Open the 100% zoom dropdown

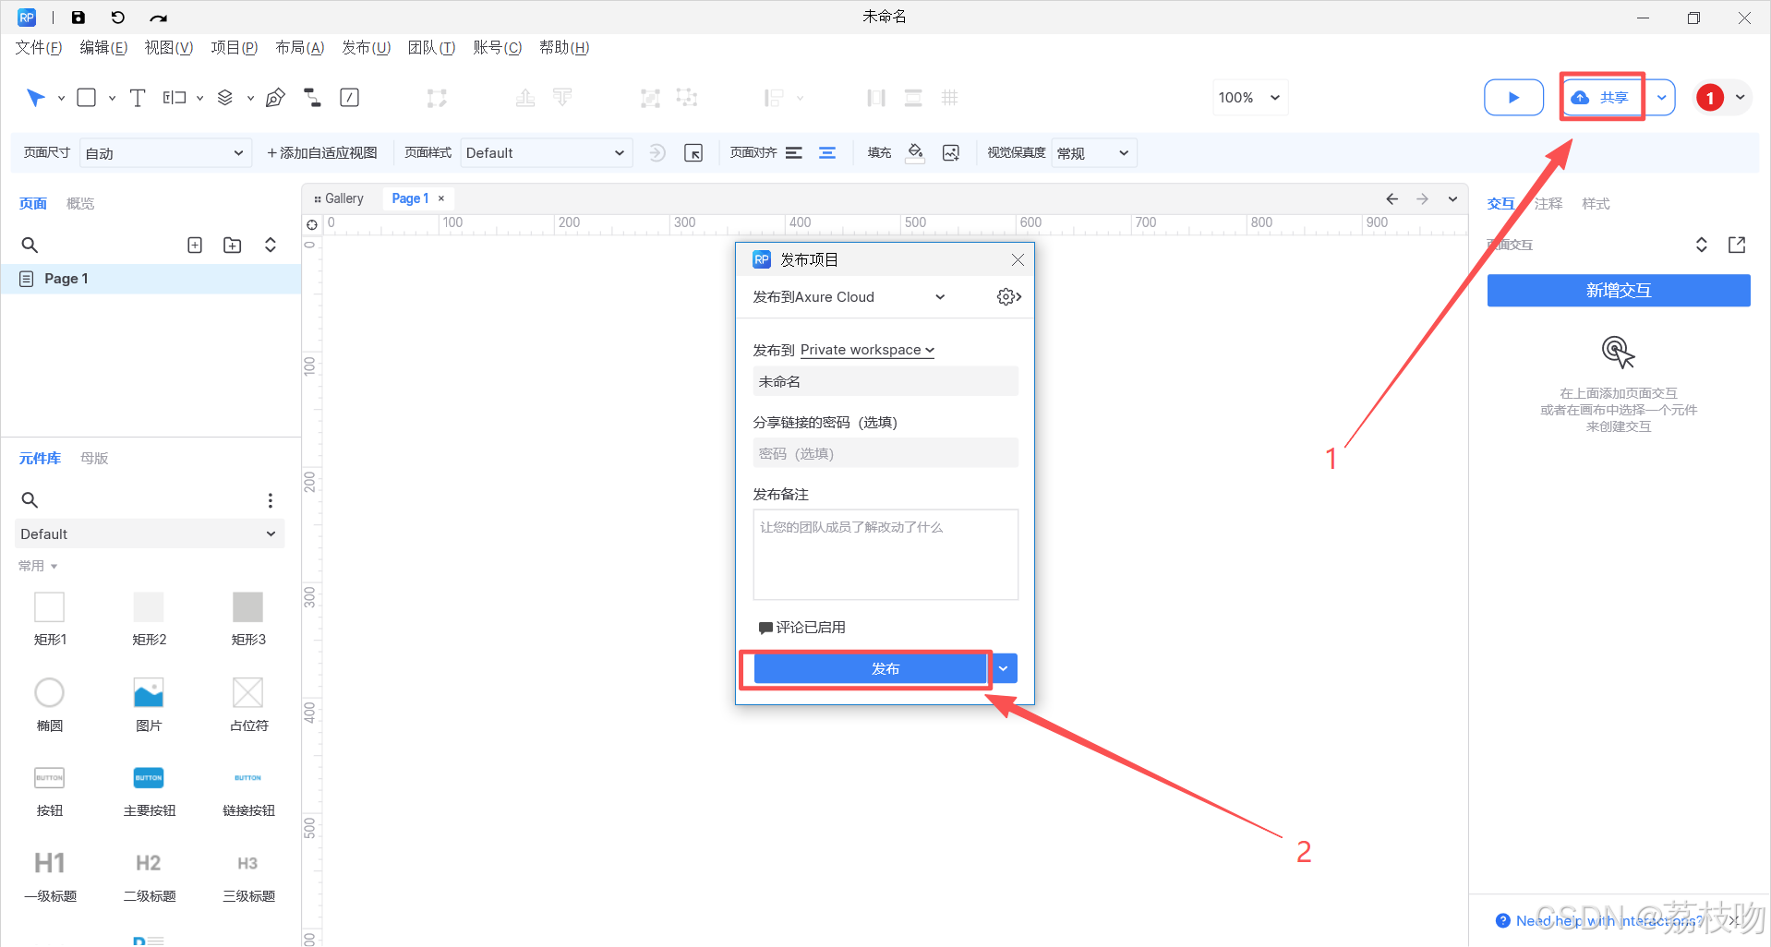click(x=1249, y=98)
